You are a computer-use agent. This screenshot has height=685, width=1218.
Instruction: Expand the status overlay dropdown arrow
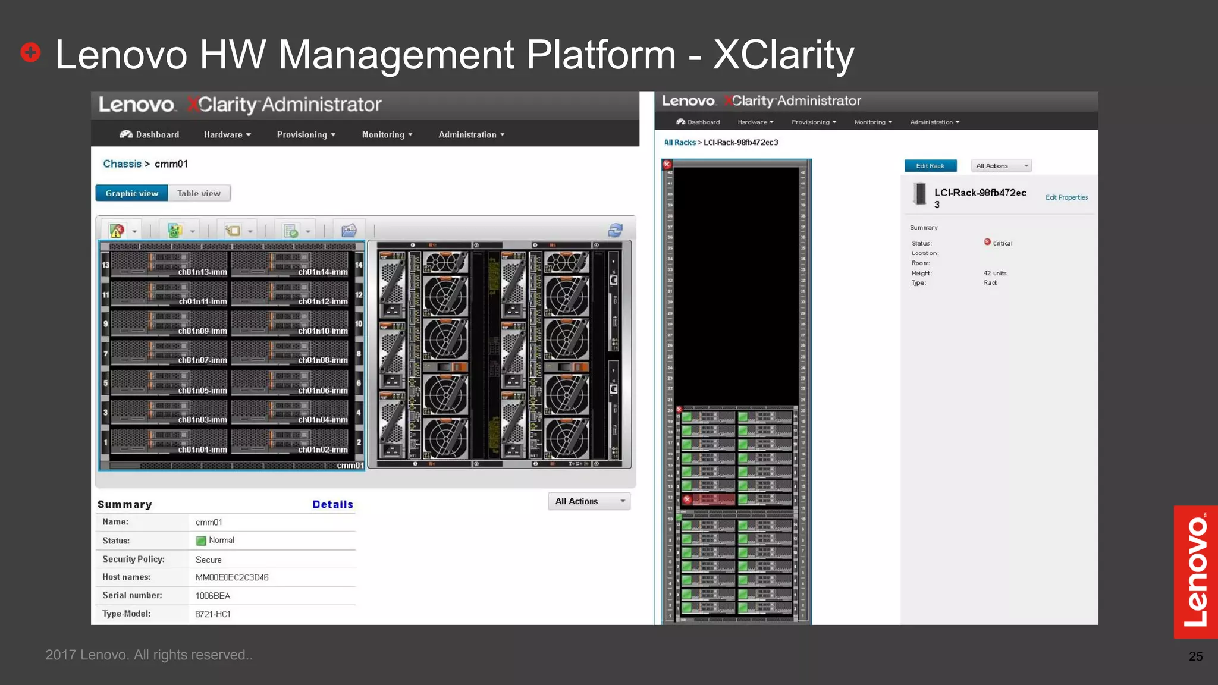[x=135, y=232]
